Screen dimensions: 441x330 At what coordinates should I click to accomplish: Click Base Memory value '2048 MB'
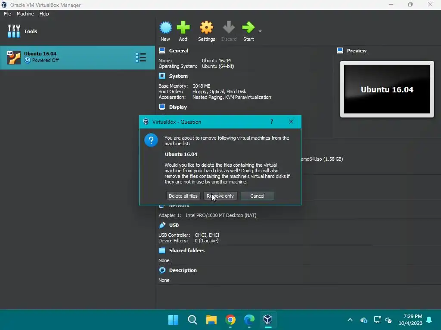[x=202, y=86]
